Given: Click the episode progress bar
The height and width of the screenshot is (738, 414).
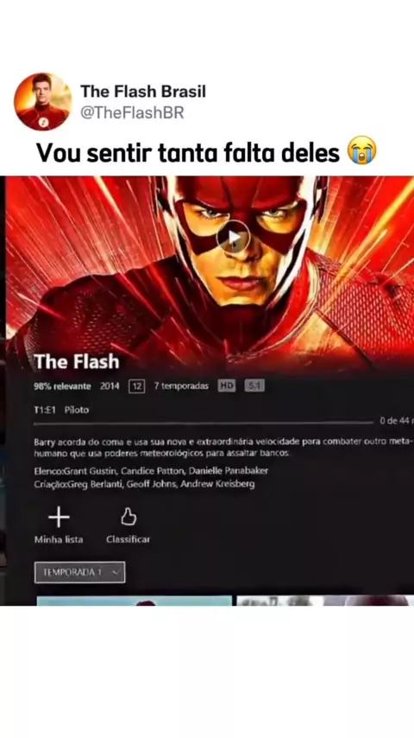Looking at the screenshot, I should [204, 423].
